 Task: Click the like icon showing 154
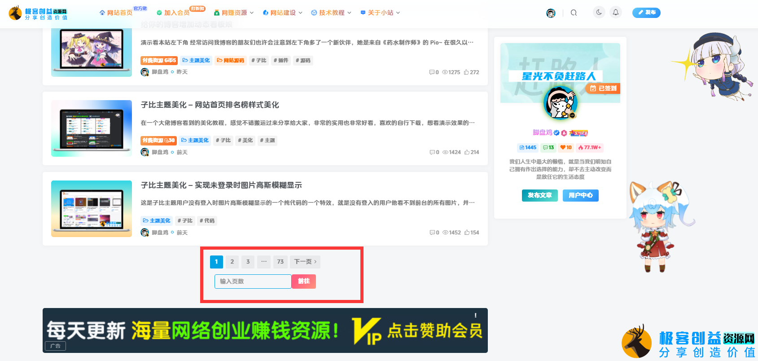coord(467,233)
